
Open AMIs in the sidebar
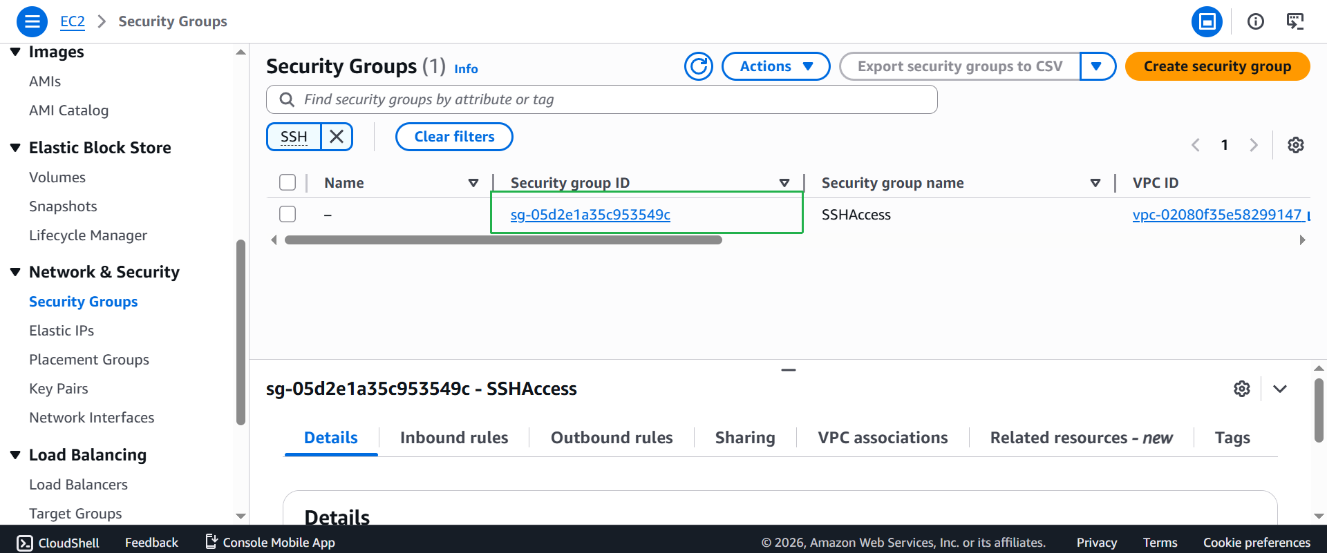[45, 81]
